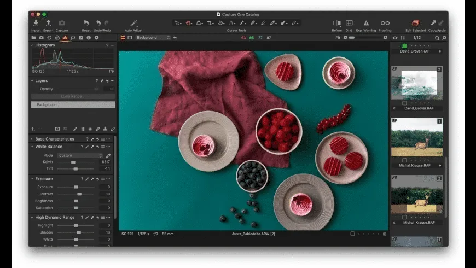Select the deer thumbnail Michal_Krause.RAF variant 1

tap(417, 137)
